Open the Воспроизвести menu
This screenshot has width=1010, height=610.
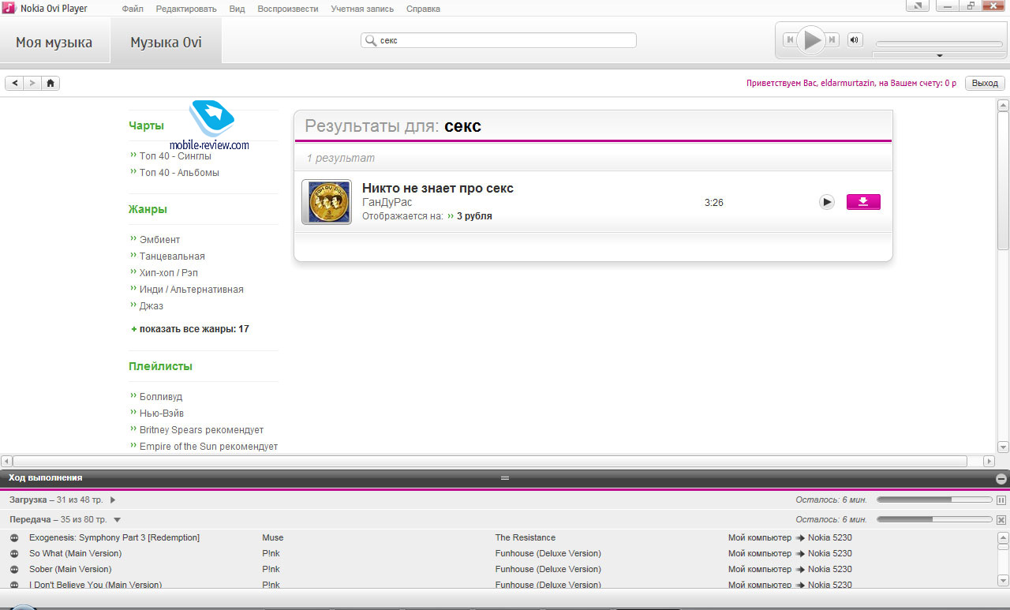tap(287, 9)
